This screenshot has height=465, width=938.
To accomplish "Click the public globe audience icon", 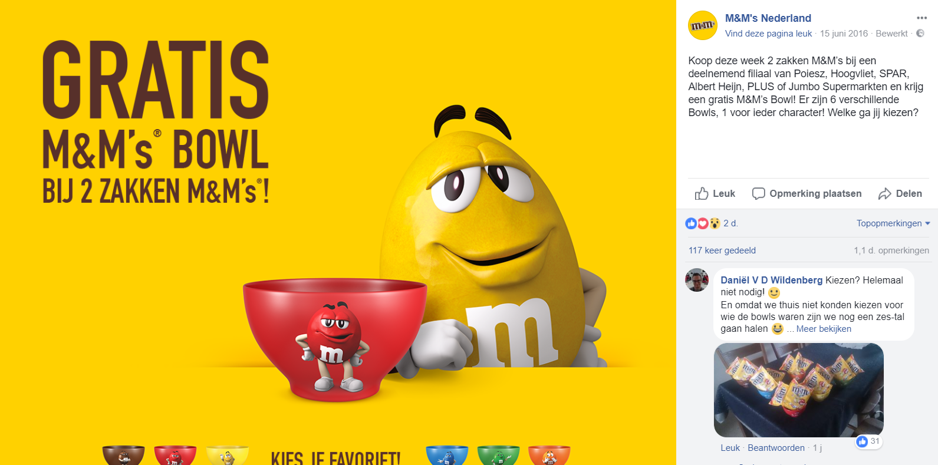I will 920,34.
